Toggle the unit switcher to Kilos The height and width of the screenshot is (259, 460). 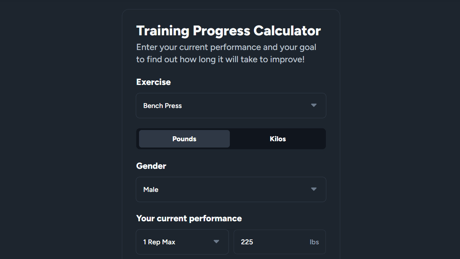click(x=278, y=139)
